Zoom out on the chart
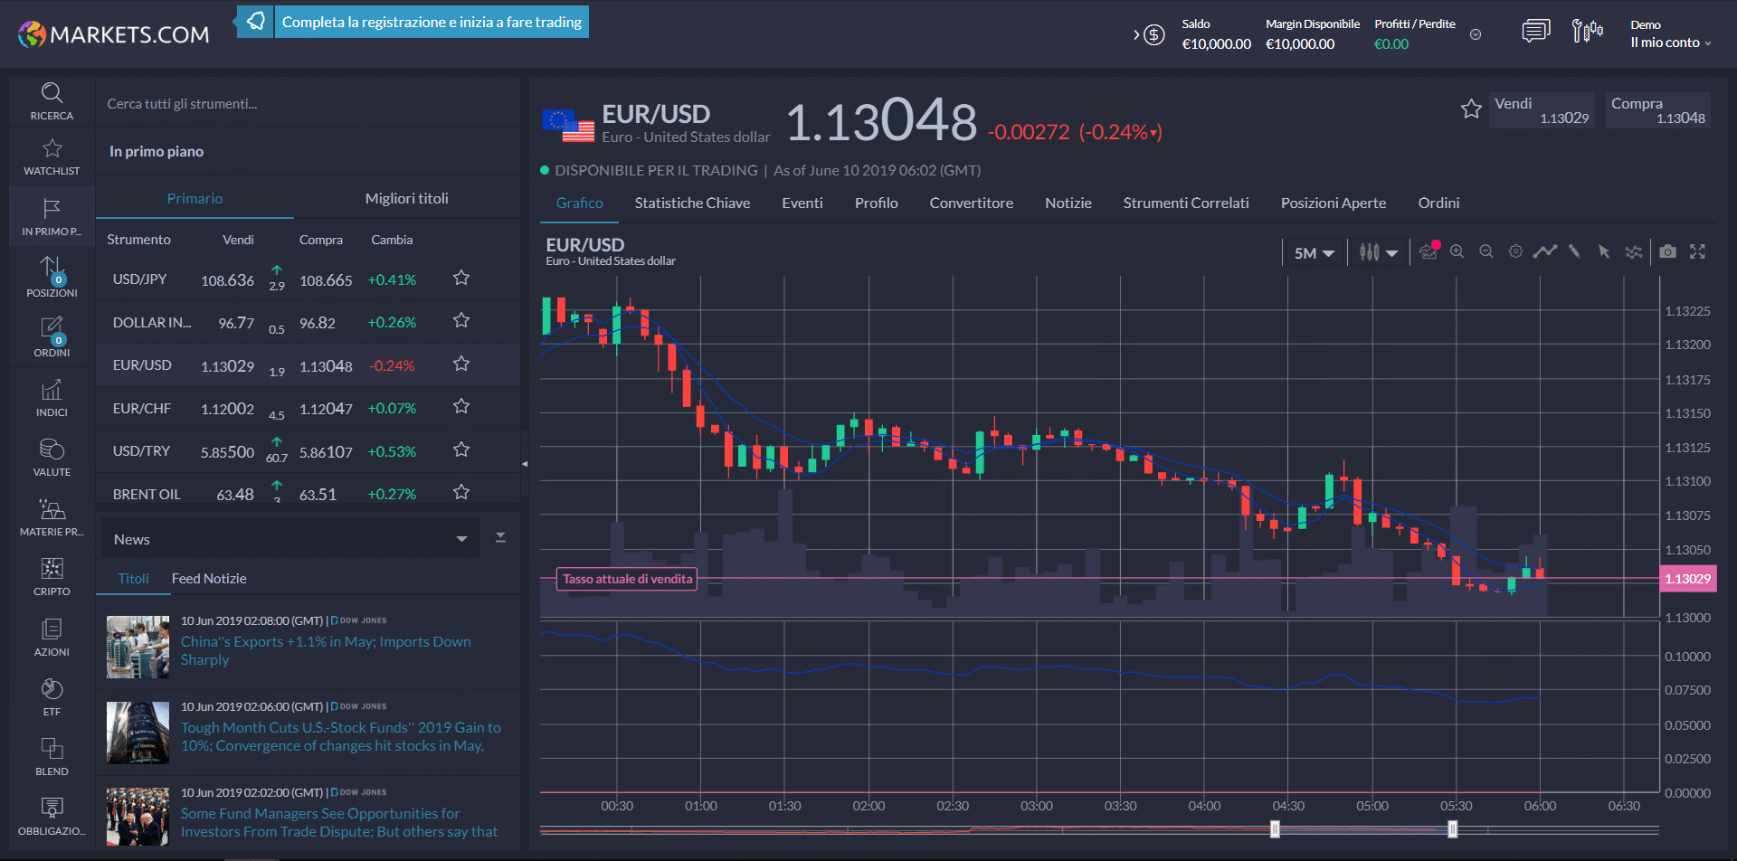 coord(1485,251)
